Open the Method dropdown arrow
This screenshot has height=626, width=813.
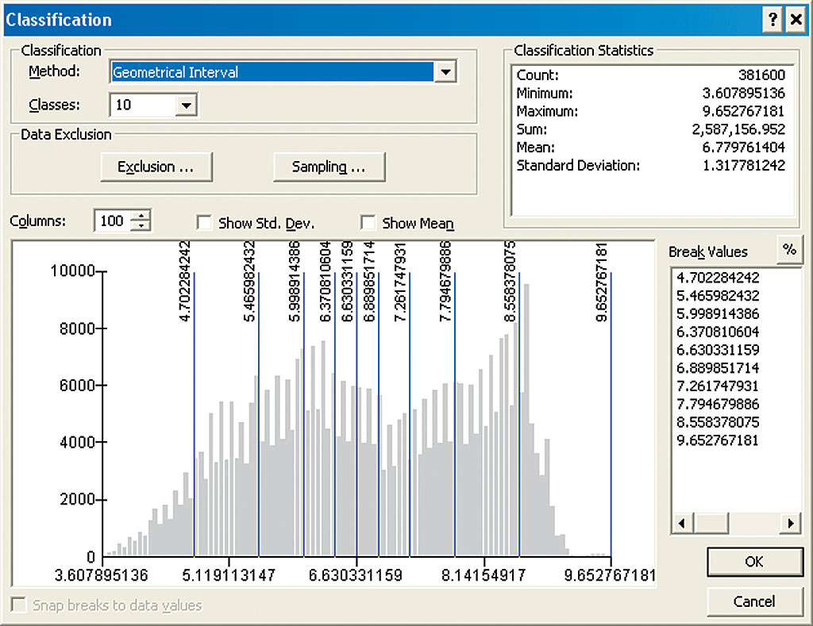click(445, 71)
